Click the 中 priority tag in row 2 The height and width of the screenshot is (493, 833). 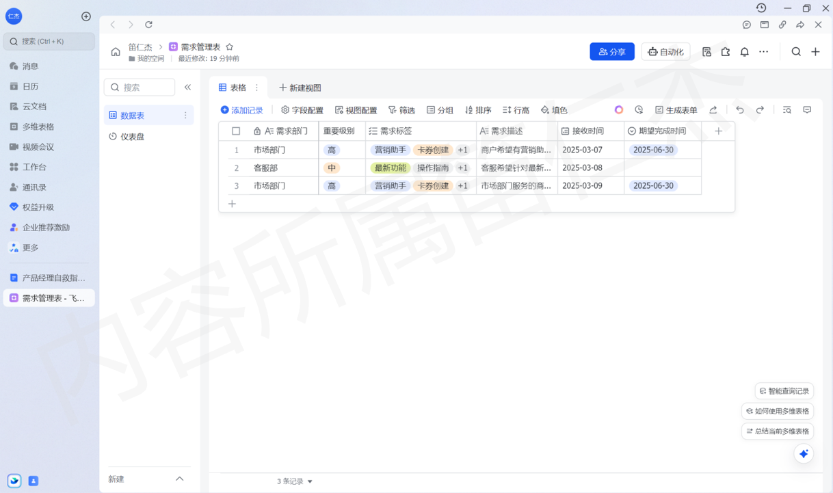pyautogui.click(x=332, y=168)
